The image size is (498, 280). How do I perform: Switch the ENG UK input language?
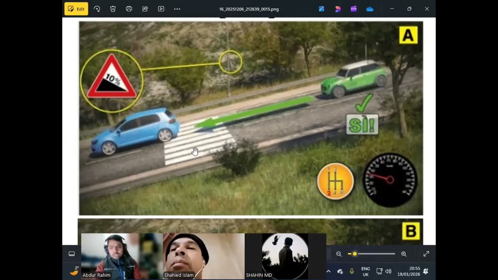[366, 271]
